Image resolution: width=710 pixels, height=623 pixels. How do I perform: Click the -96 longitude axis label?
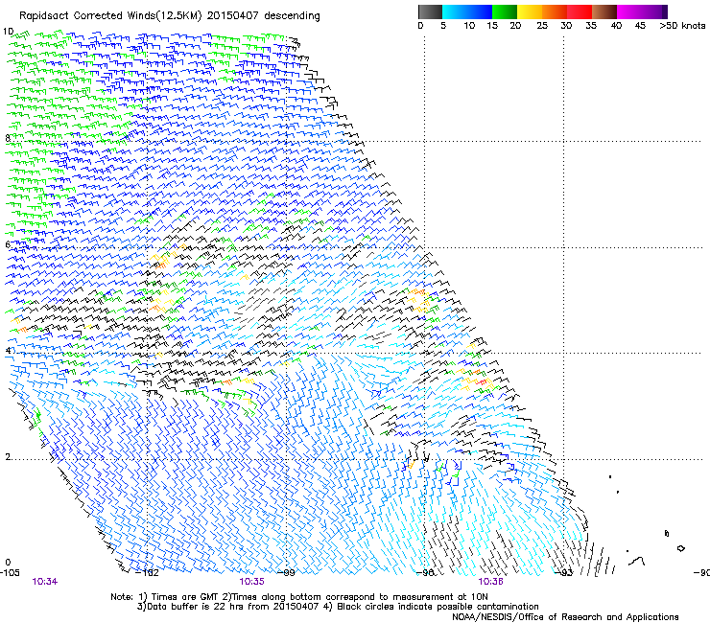(x=425, y=573)
